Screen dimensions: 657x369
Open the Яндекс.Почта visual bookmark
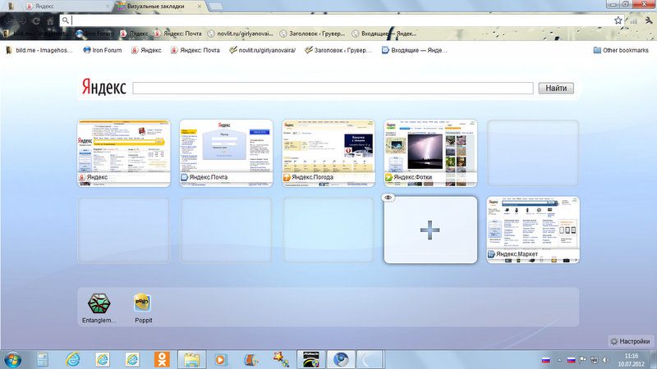click(227, 153)
